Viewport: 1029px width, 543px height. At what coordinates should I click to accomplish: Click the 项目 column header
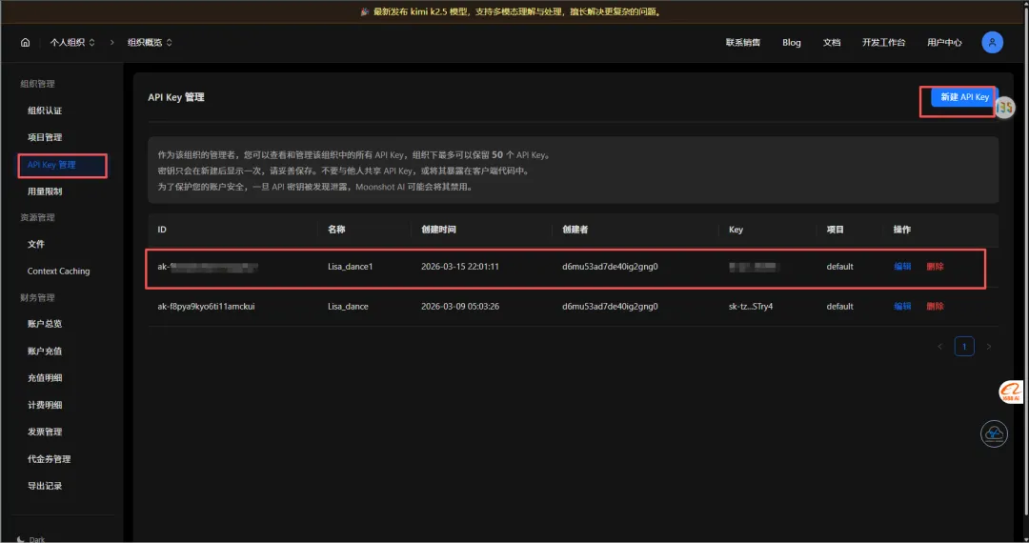coord(835,231)
